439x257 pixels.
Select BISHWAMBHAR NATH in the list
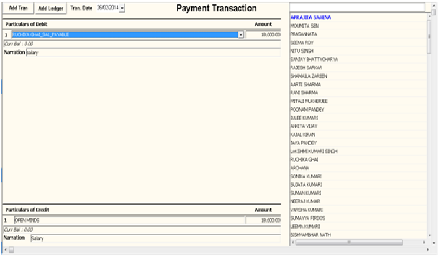click(x=310, y=235)
